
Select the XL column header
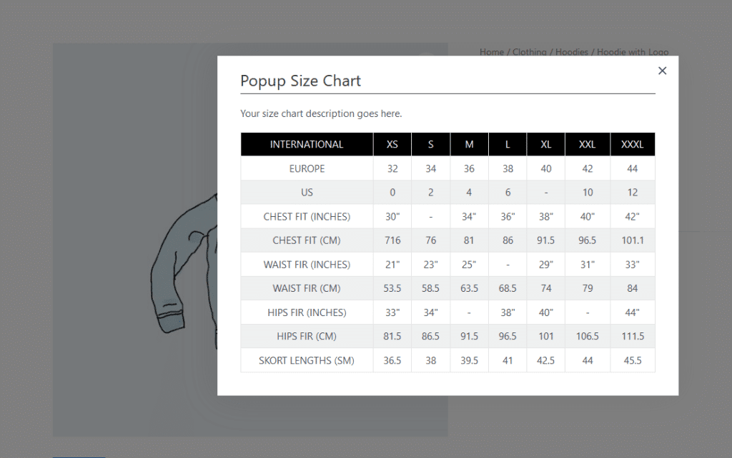(x=546, y=144)
